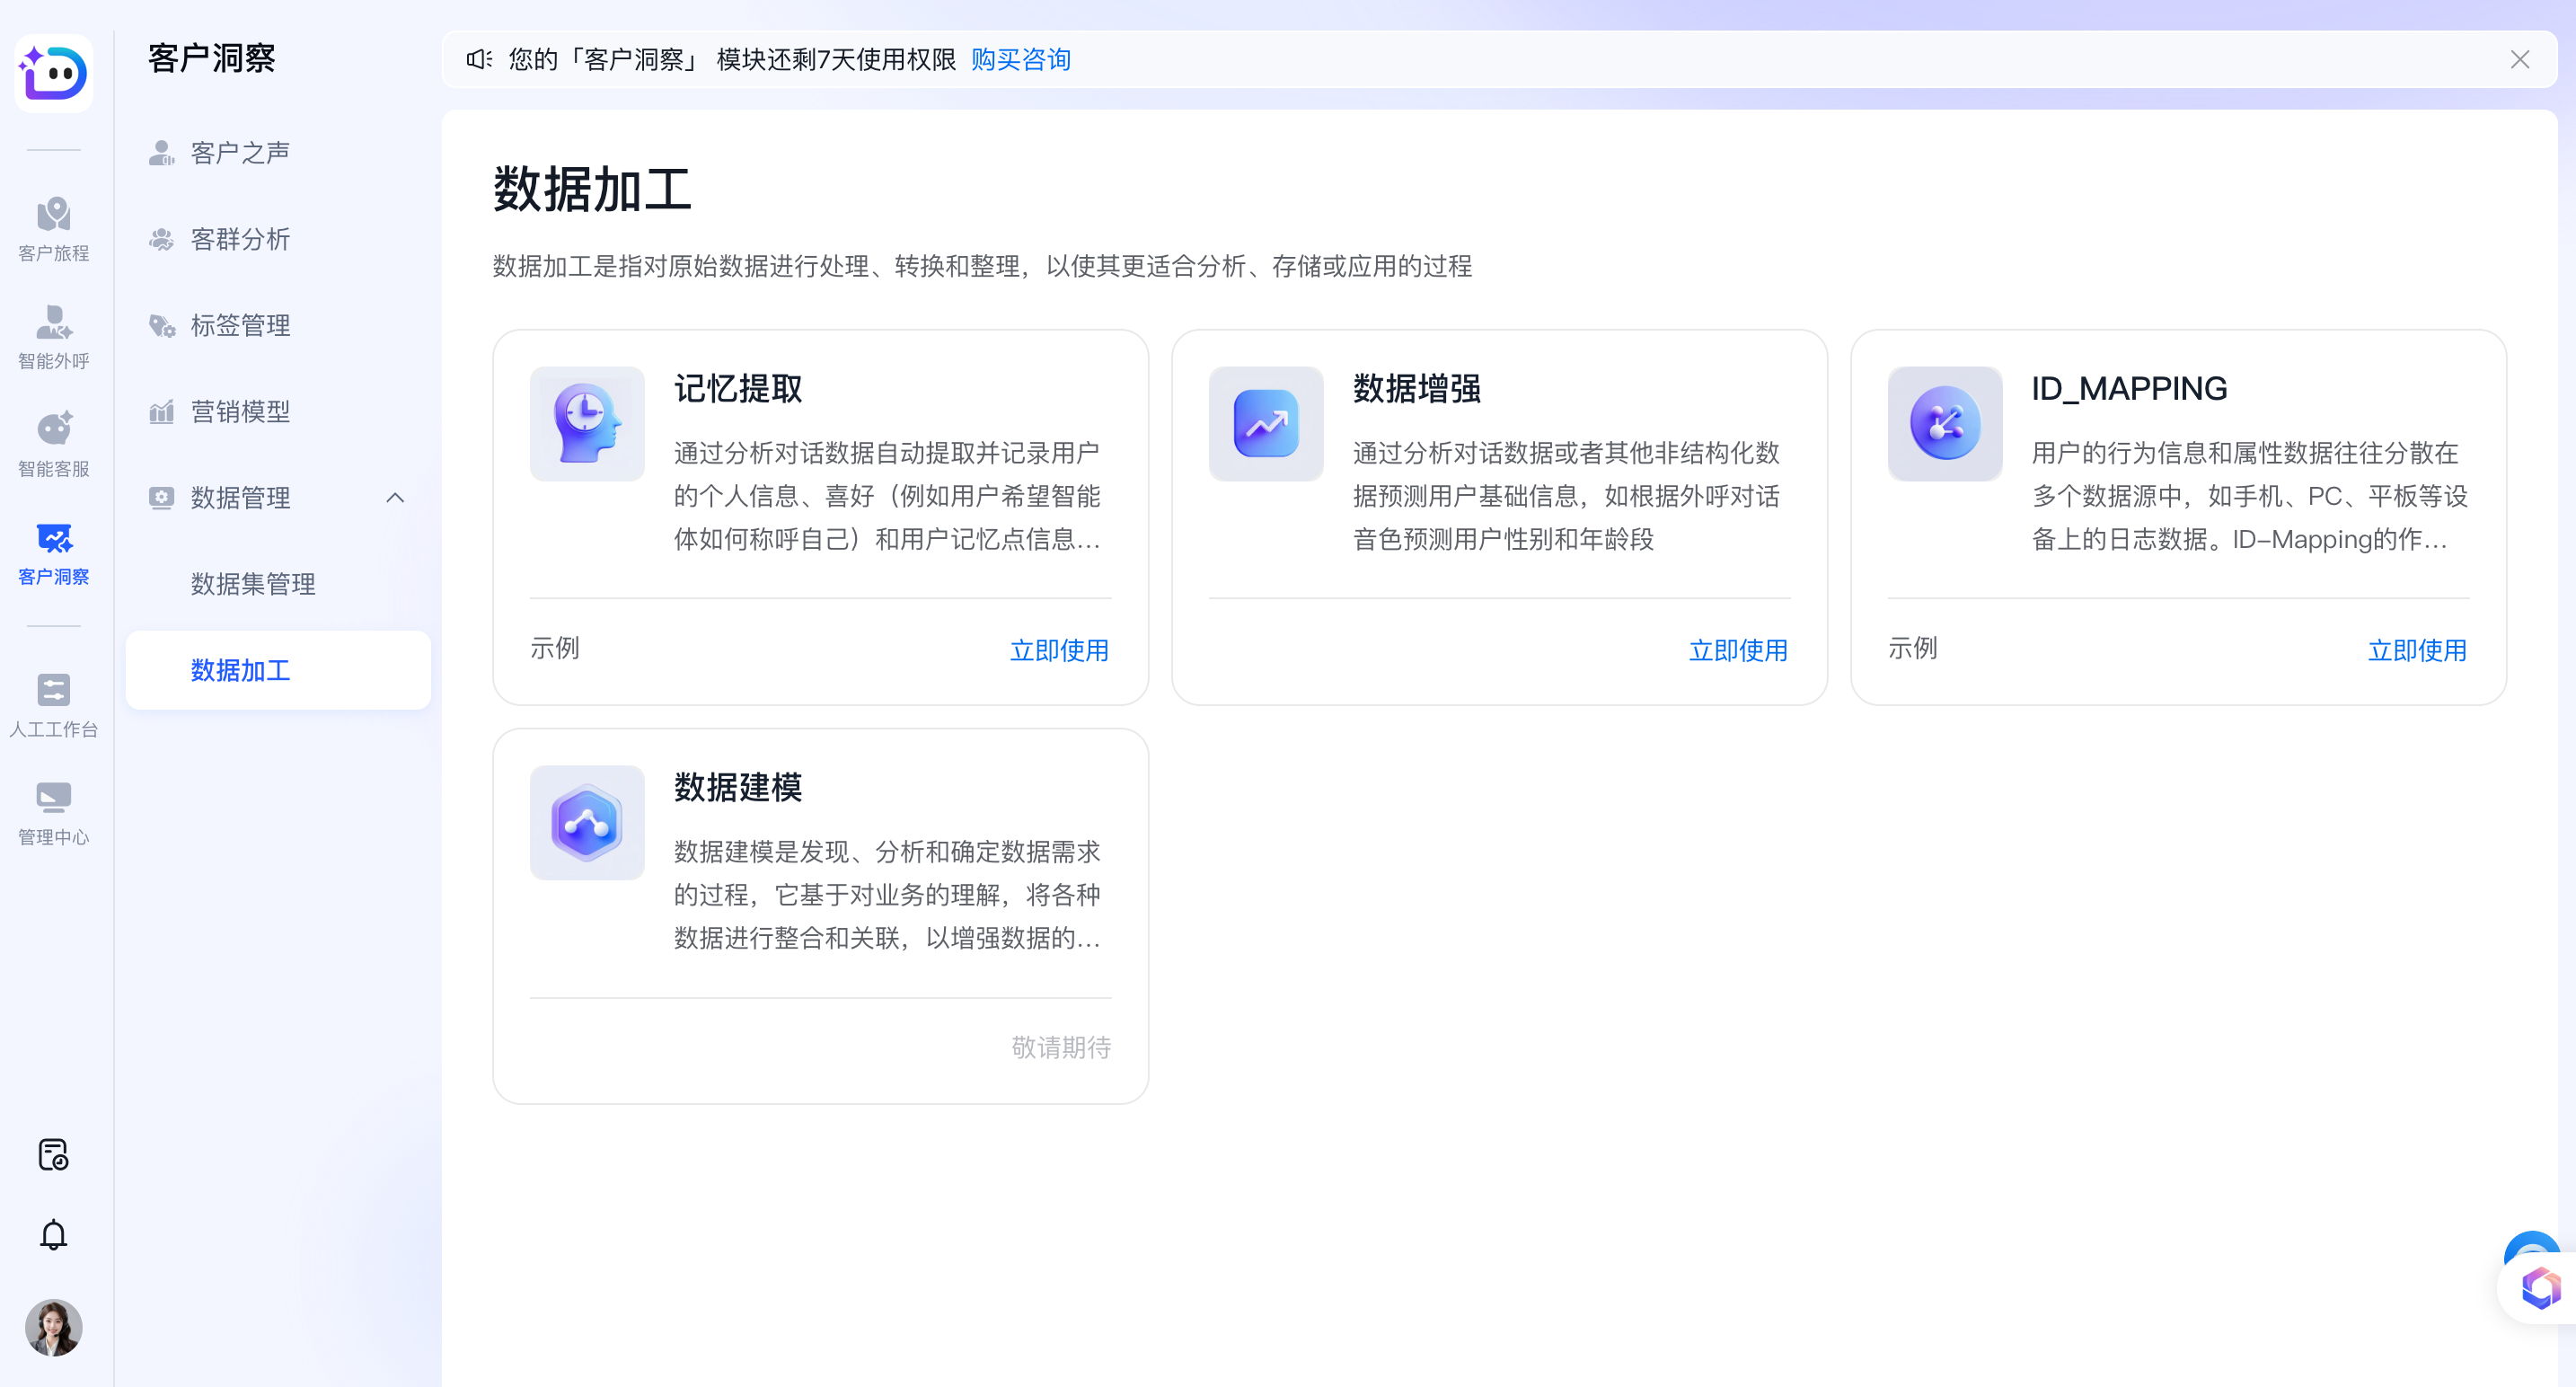
Task: Switch to 数据集管理 in the sidebar
Action: point(253,584)
